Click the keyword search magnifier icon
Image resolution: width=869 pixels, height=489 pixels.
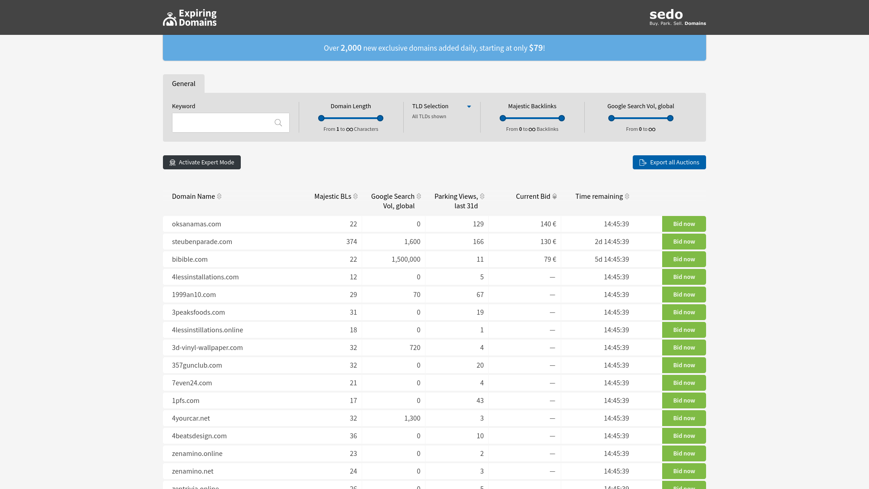[278, 123]
